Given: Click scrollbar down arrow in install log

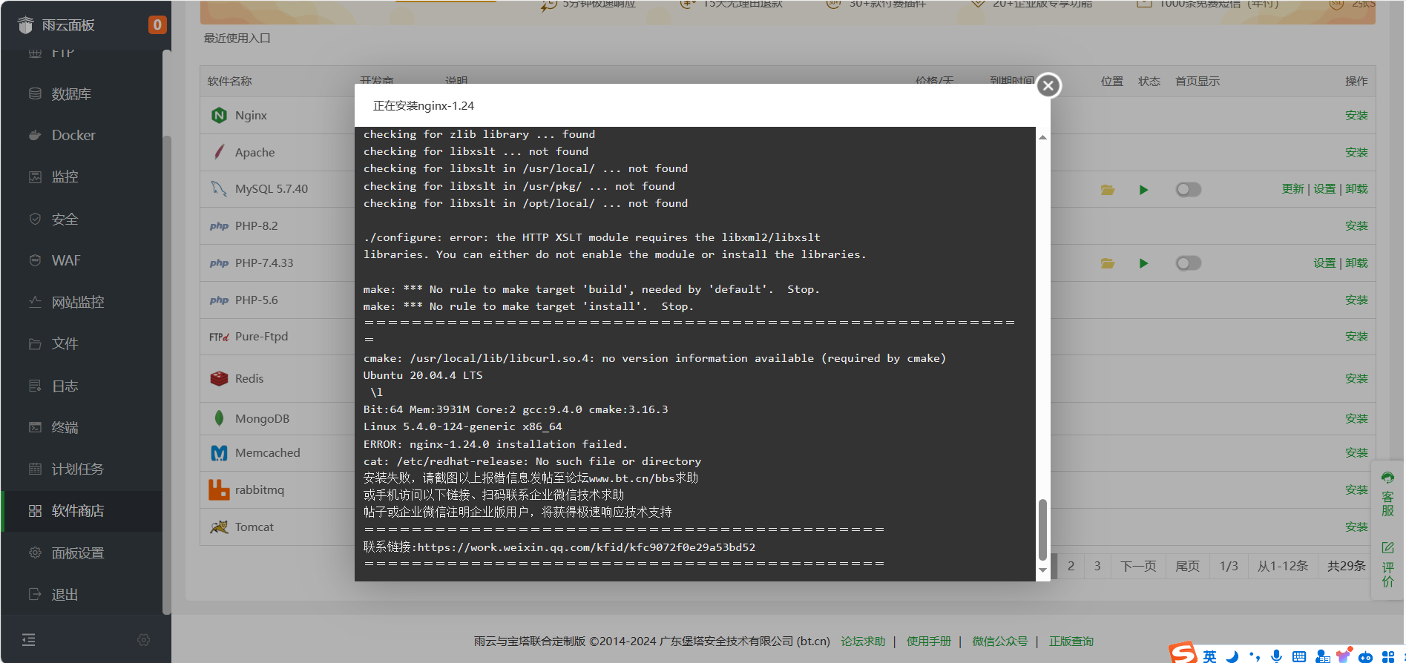Looking at the screenshot, I should (1042, 570).
